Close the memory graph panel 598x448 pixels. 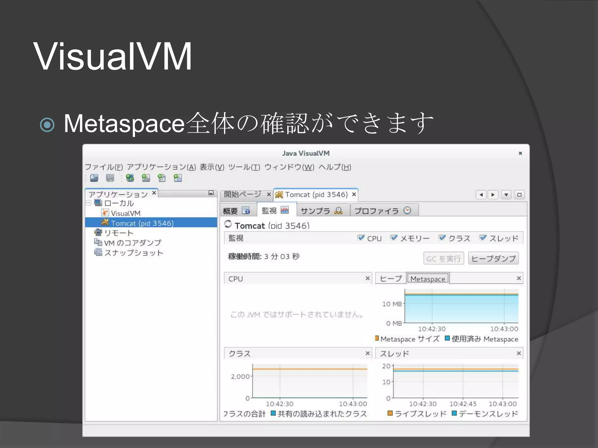(519, 278)
